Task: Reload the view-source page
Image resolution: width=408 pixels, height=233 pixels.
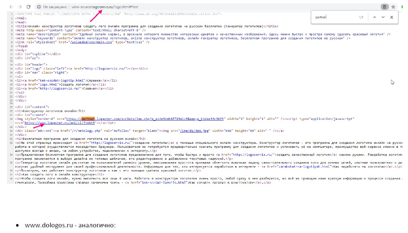Action: click(29, 7)
